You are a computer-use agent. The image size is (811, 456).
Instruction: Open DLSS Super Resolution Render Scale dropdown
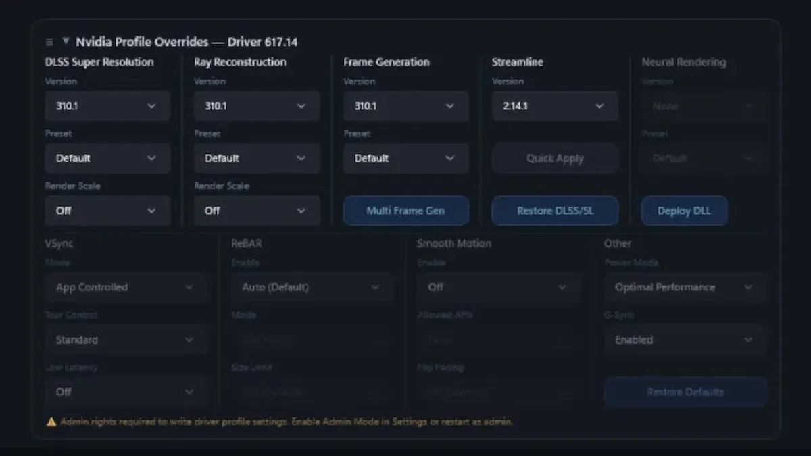[x=107, y=210]
